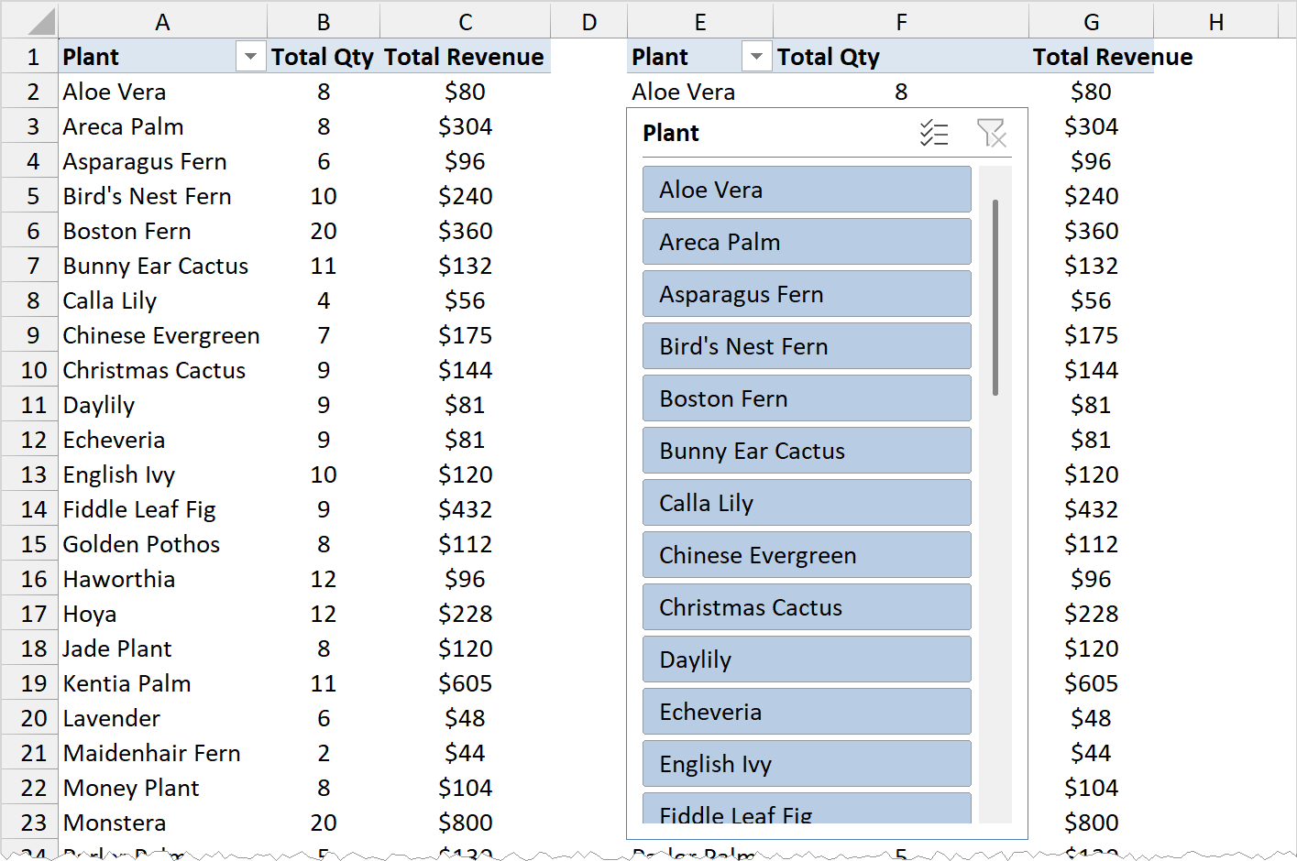The width and height of the screenshot is (1297, 861).
Task: Click the Golden Pothos cell
Action: (162, 544)
